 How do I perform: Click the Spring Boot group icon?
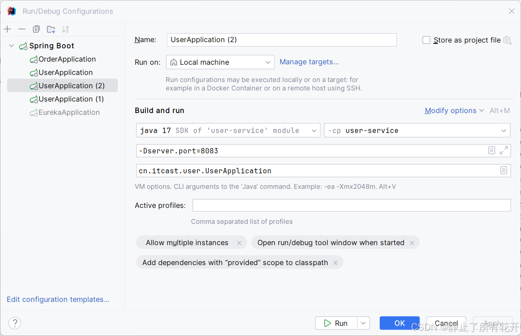click(23, 46)
